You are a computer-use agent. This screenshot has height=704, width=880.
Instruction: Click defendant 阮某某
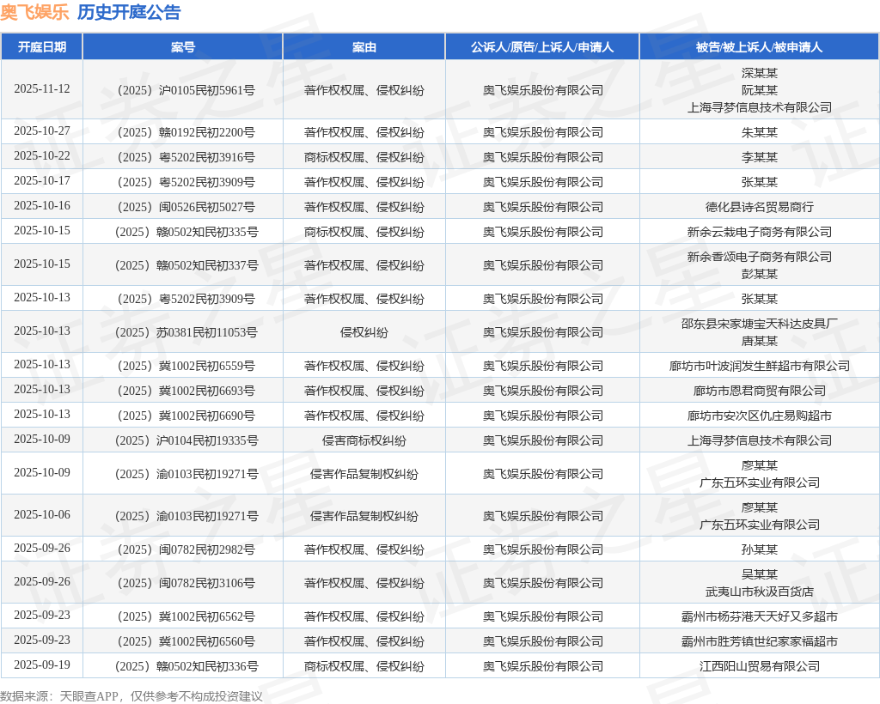[760, 90]
